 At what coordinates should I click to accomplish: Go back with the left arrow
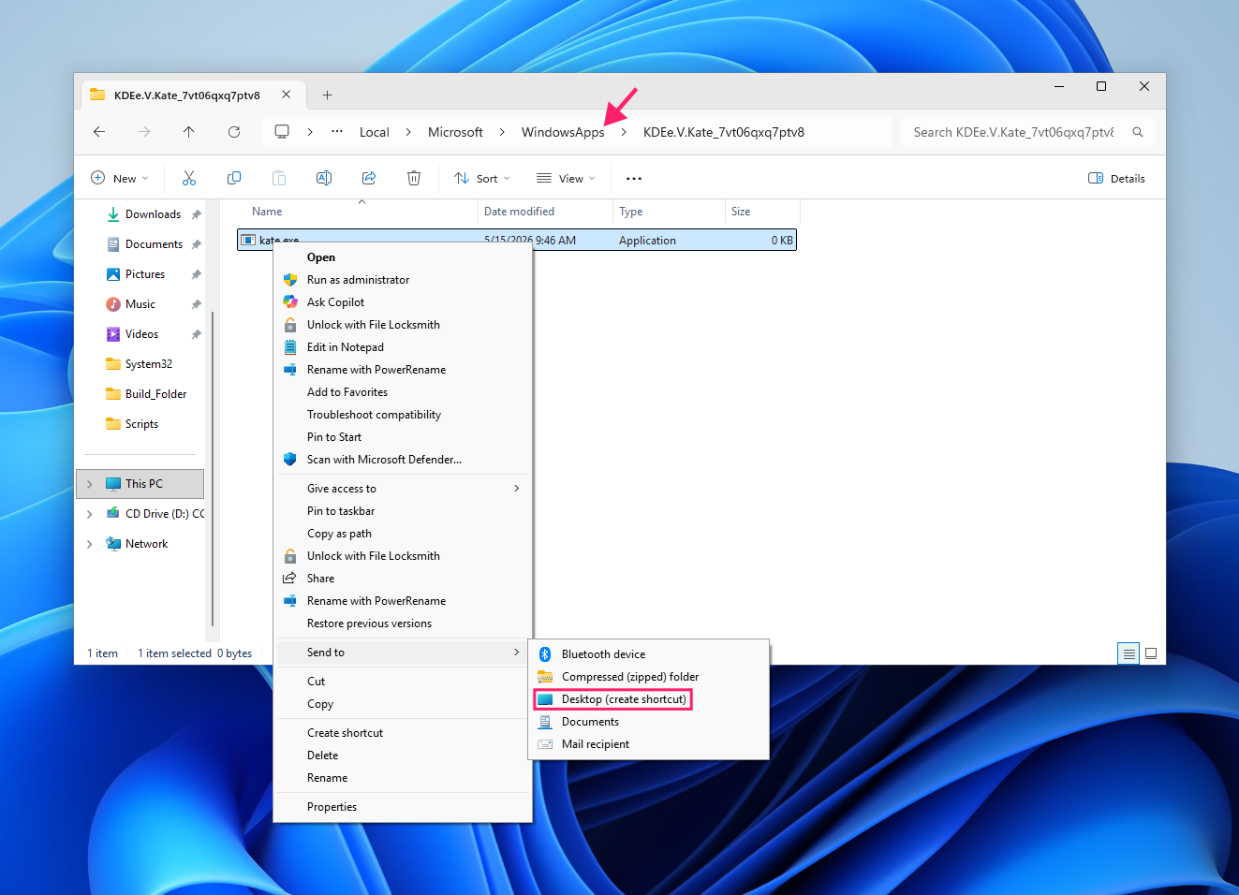(x=99, y=132)
